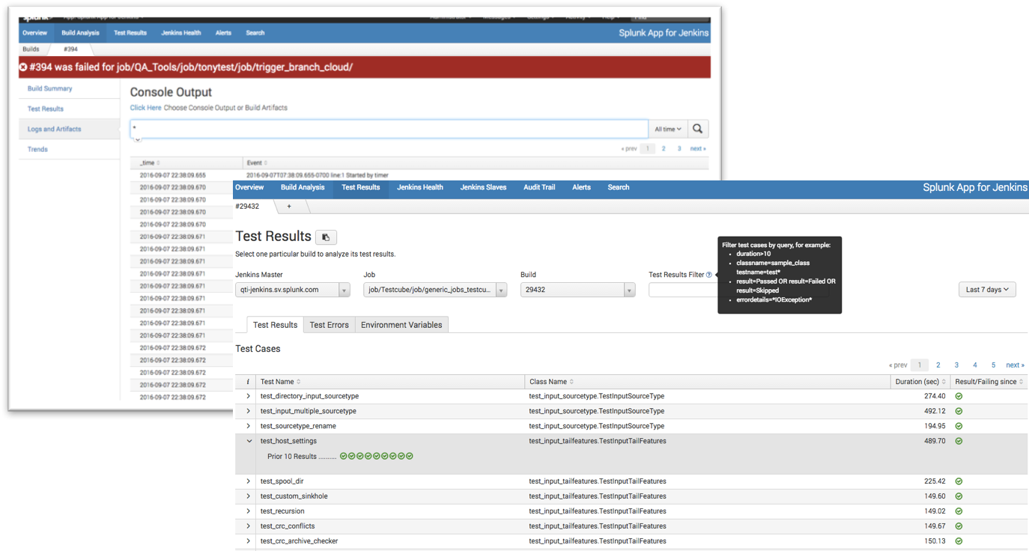Expand the test_recursion row
Image resolution: width=1029 pixels, height=551 pixels.
(x=248, y=511)
